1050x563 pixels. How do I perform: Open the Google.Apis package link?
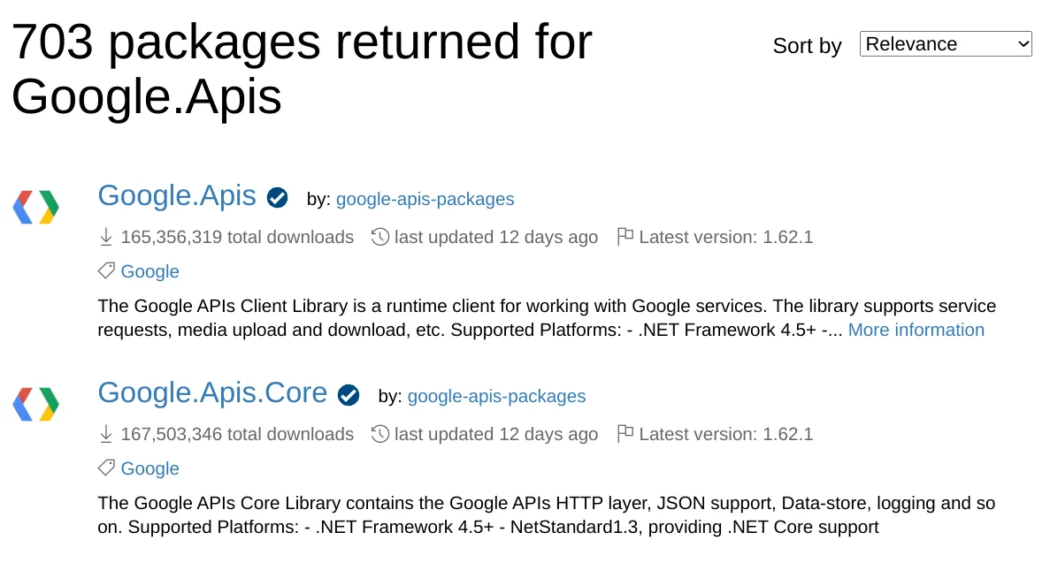(x=177, y=196)
